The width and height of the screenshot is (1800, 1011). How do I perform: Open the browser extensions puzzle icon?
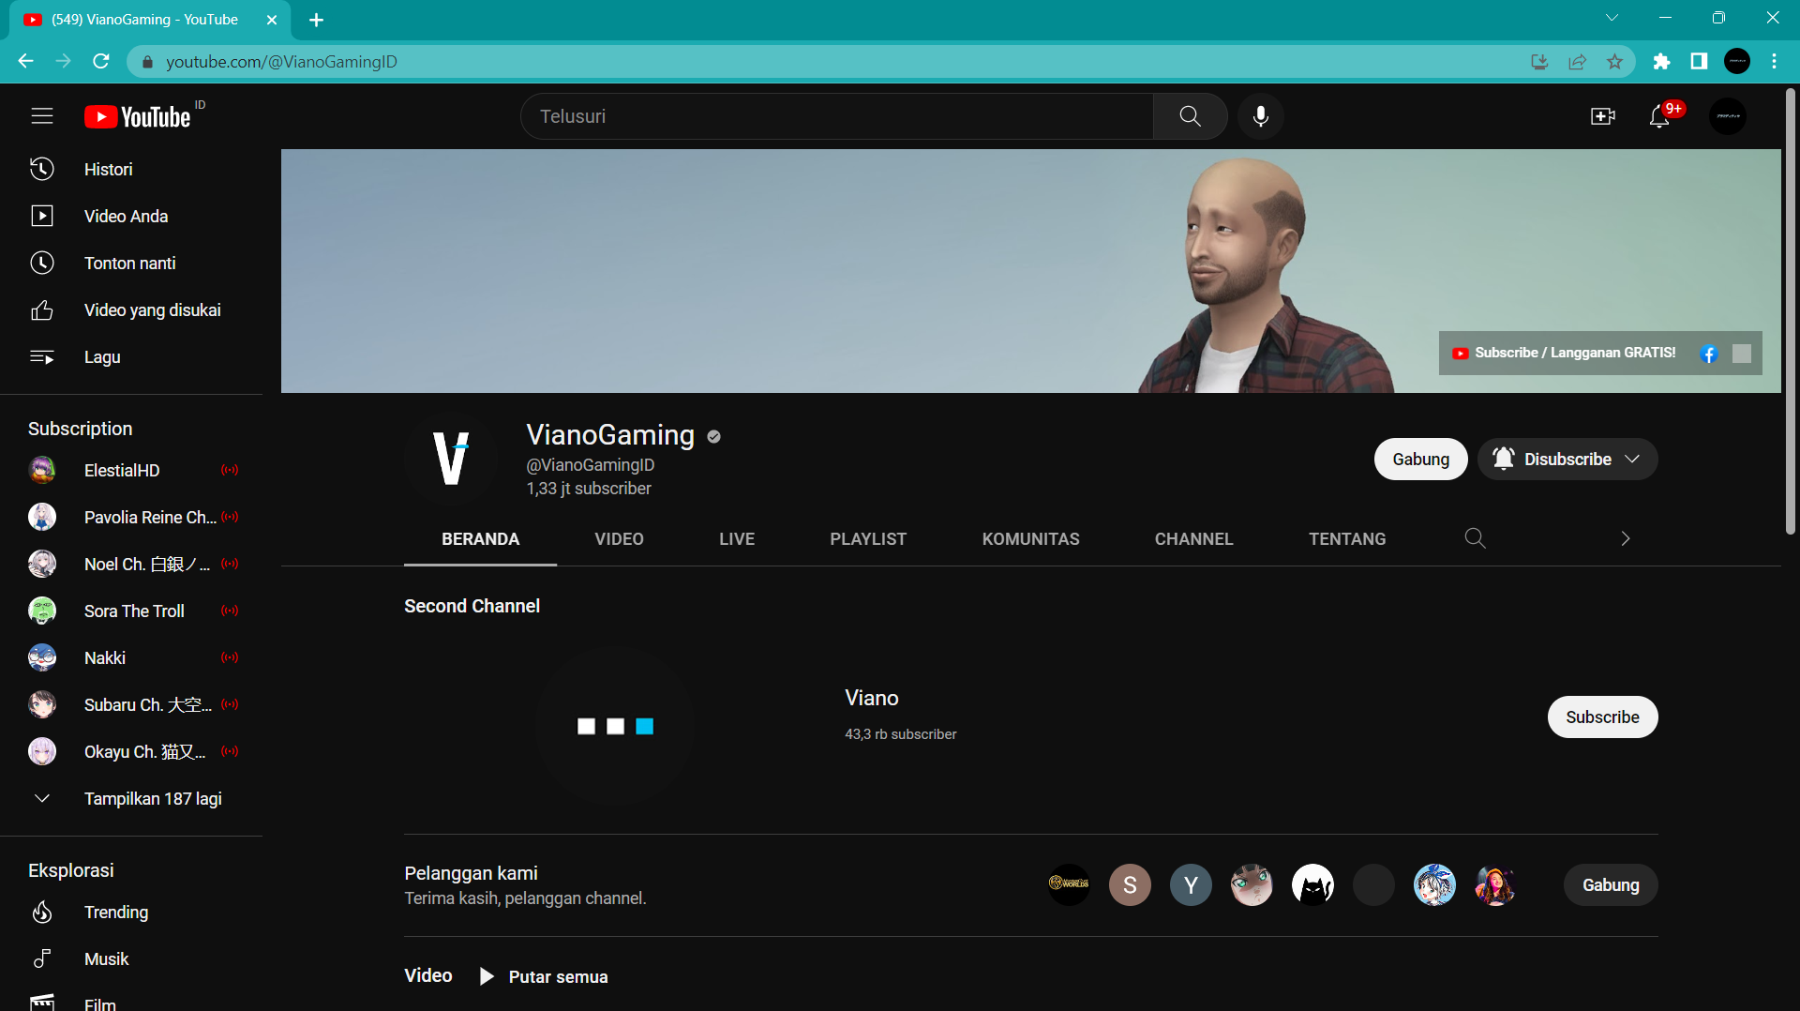pos(1661,62)
